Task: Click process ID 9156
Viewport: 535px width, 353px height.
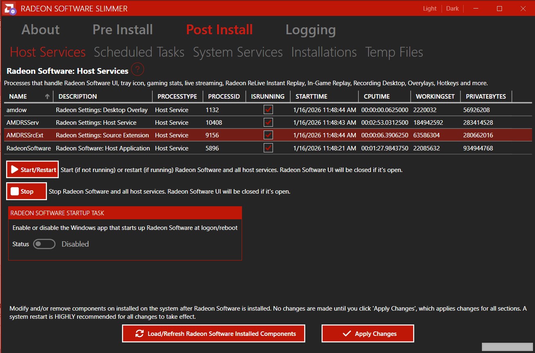Action: [212, 135]
